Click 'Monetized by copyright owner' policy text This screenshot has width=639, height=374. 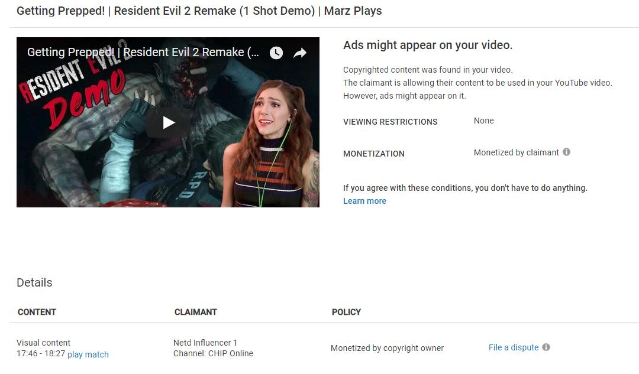[387, 348]
